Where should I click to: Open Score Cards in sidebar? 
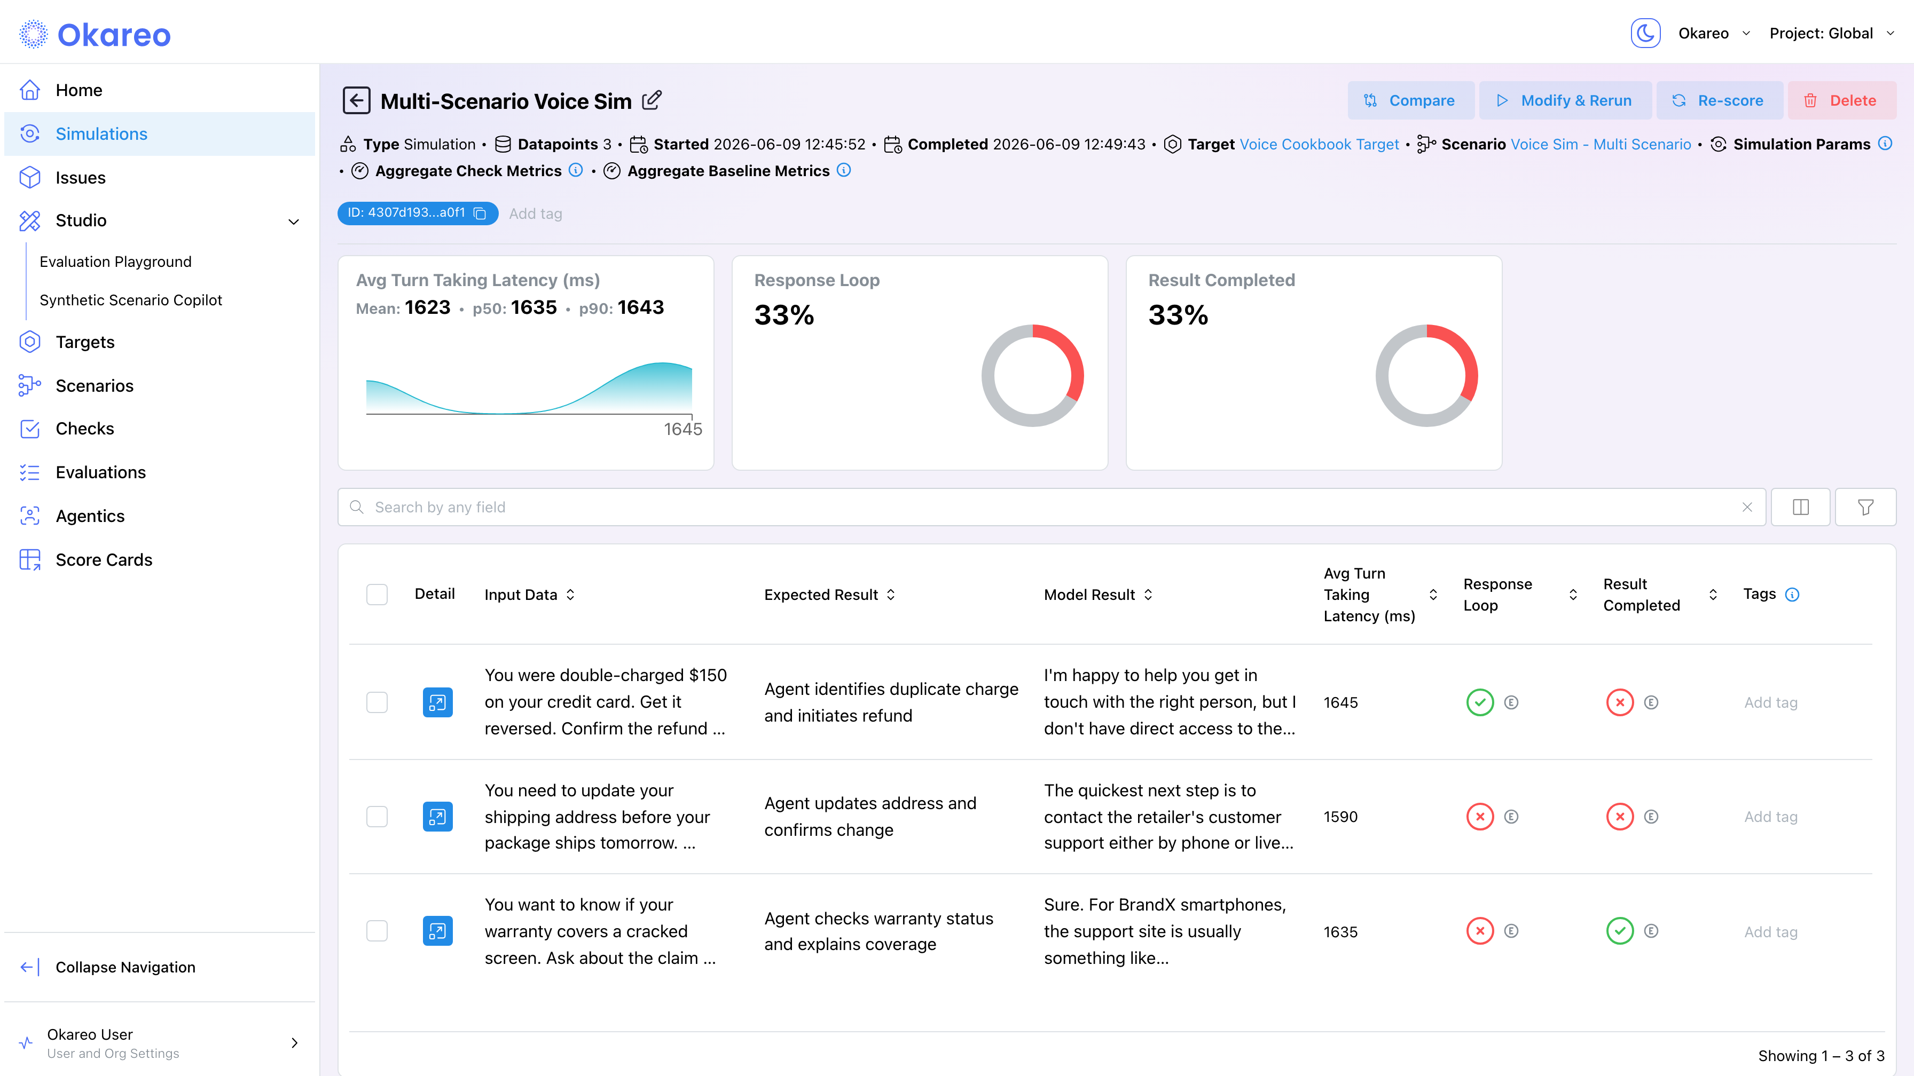(160, 560)
